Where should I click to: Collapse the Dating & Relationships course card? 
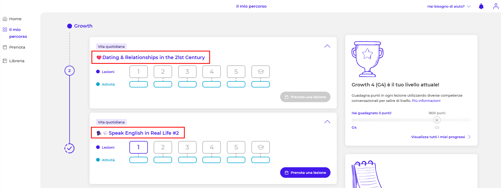[327, 46]
